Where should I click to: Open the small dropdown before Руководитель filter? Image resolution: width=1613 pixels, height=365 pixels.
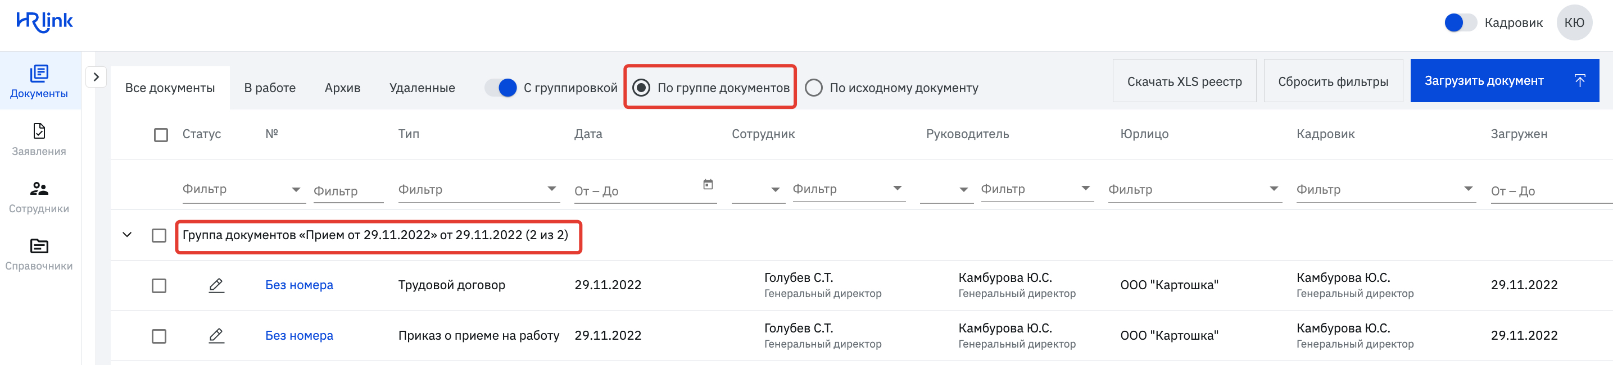click(946, 190)
